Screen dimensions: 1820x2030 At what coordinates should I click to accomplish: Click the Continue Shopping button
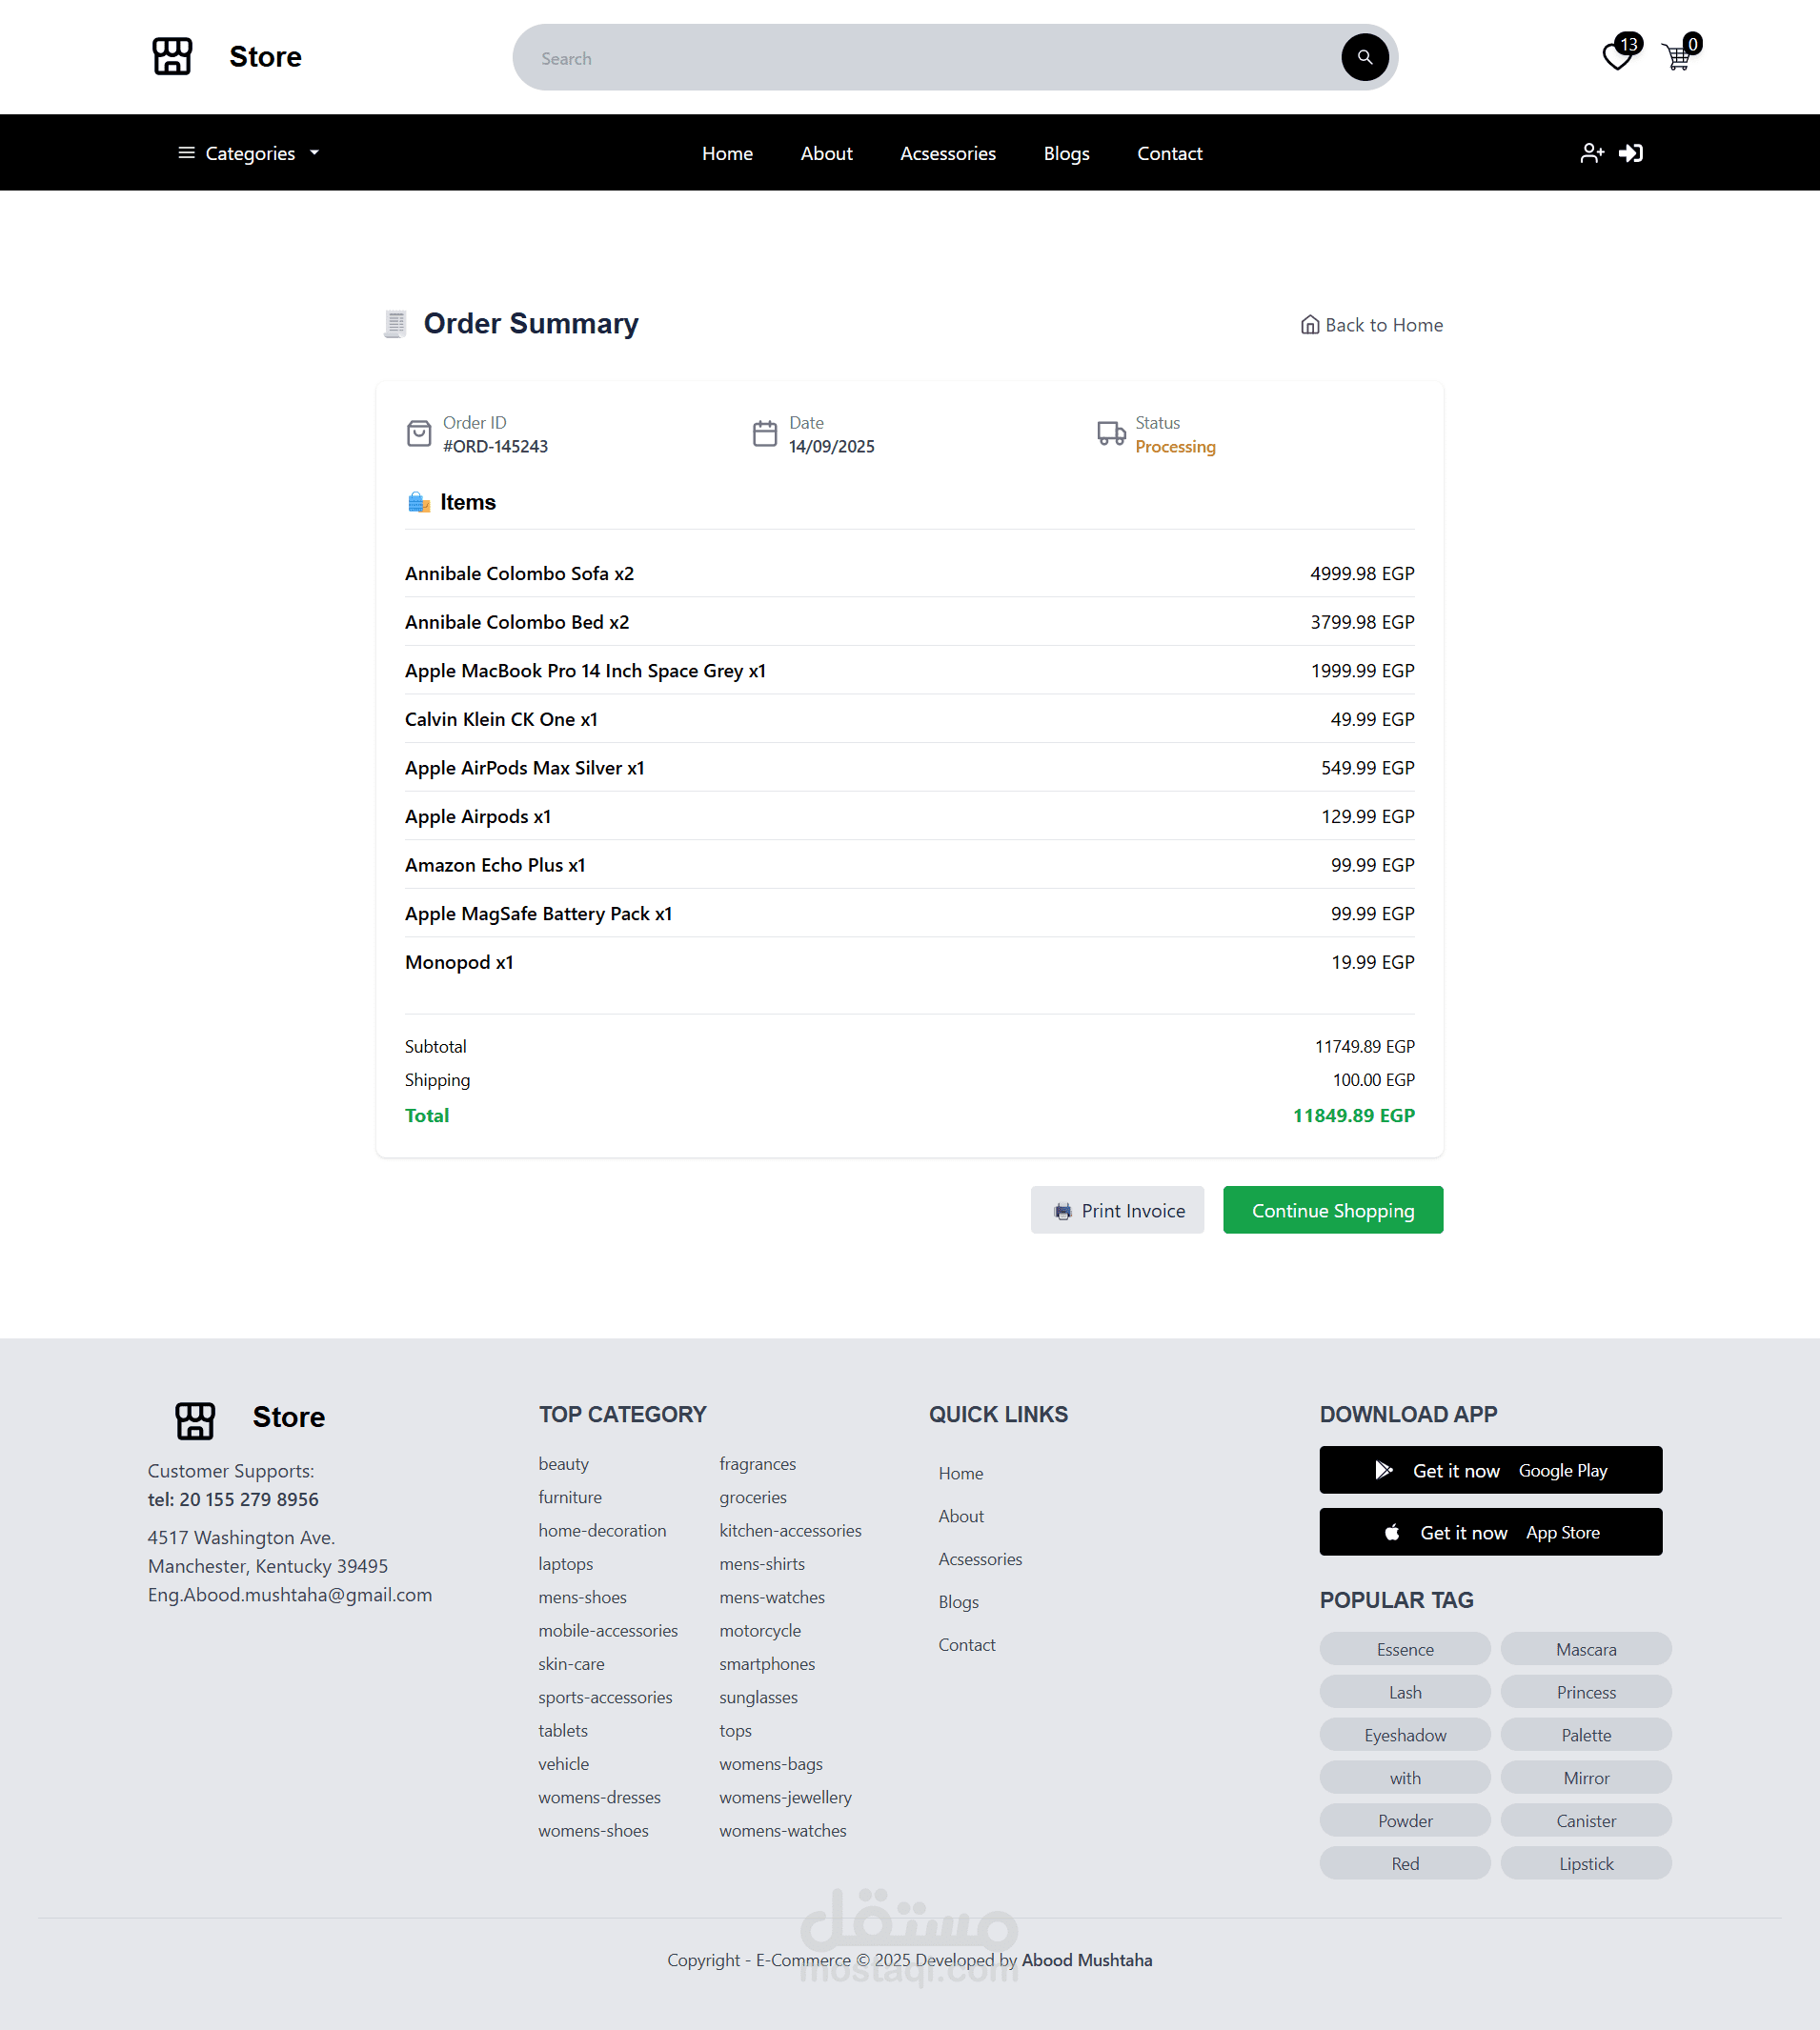(x=1332, y=1211)
